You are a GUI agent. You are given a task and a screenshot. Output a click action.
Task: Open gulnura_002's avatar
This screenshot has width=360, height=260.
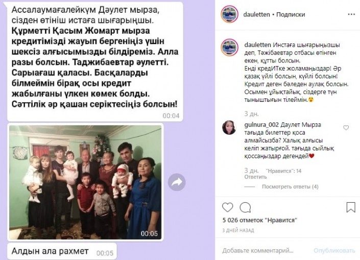(x=229, y=127)
